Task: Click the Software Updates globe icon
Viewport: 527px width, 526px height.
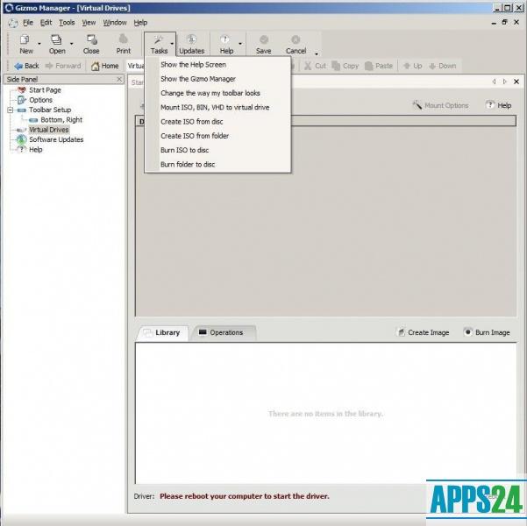Action: coord(22,139)
